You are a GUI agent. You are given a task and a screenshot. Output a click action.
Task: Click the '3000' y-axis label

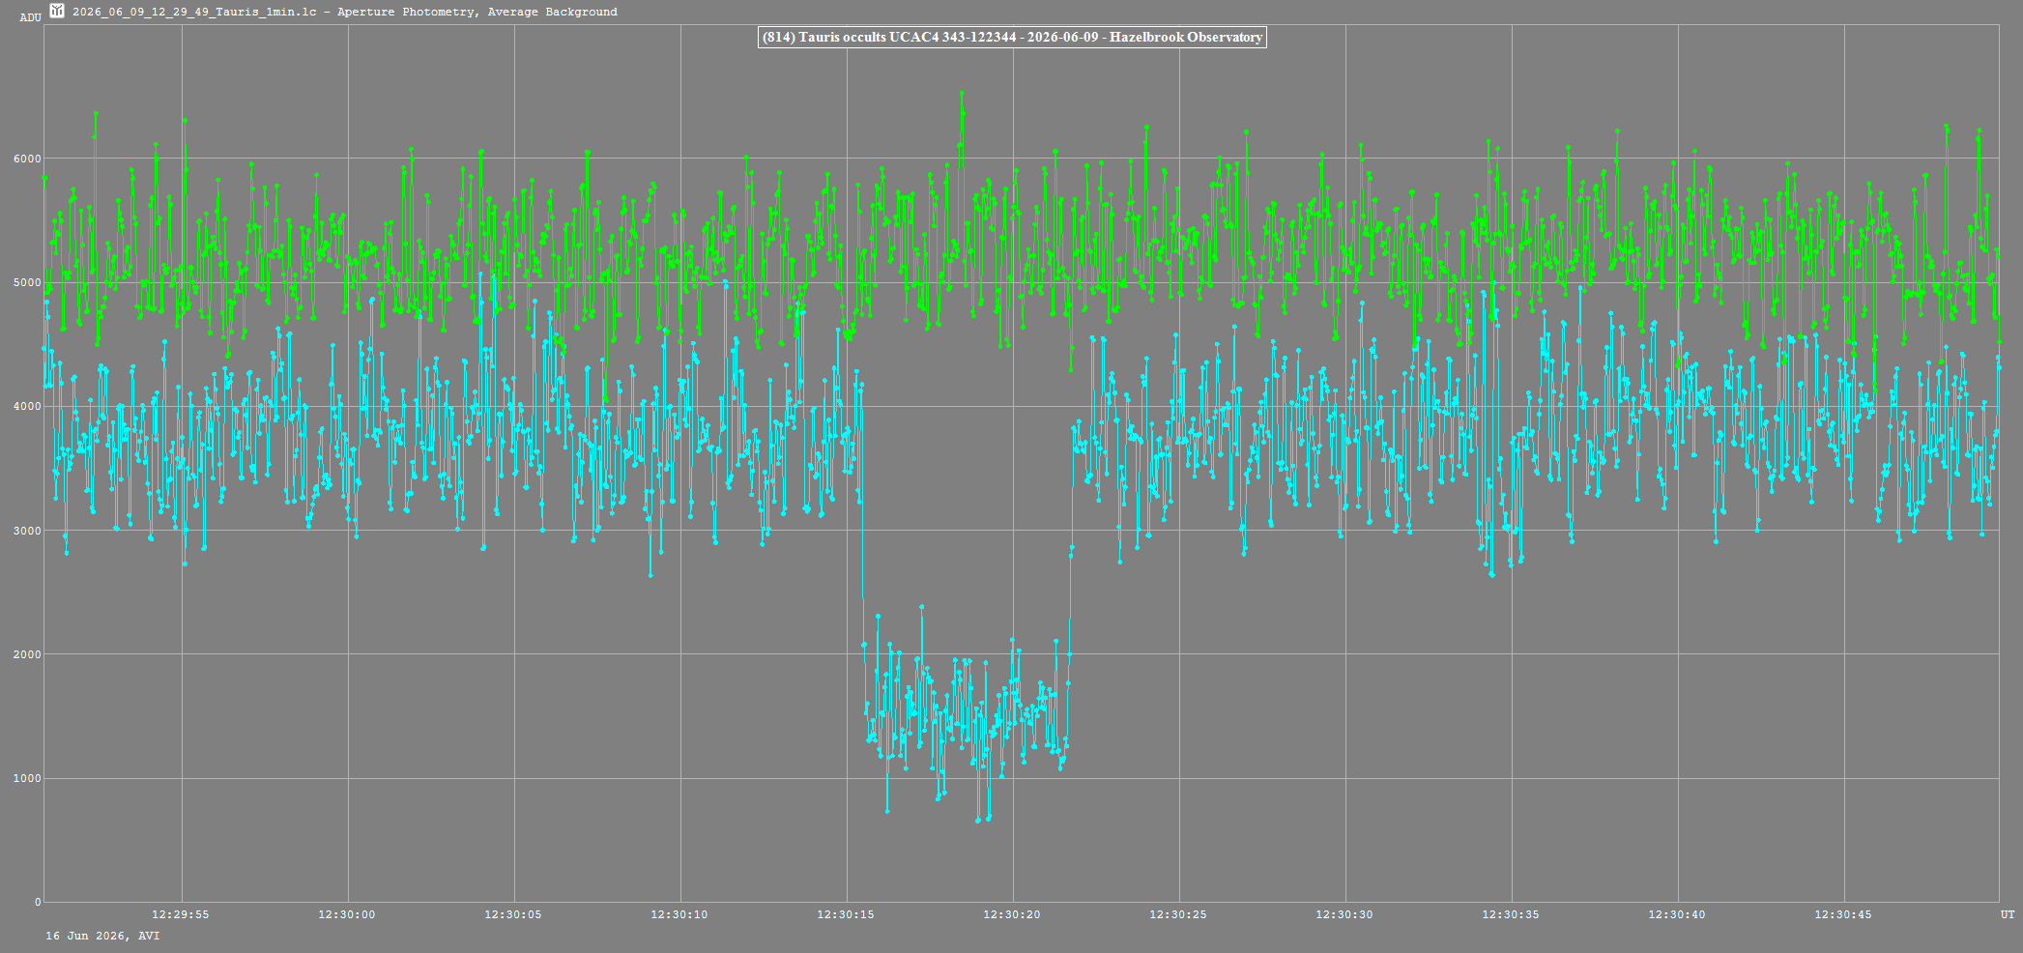25,531
